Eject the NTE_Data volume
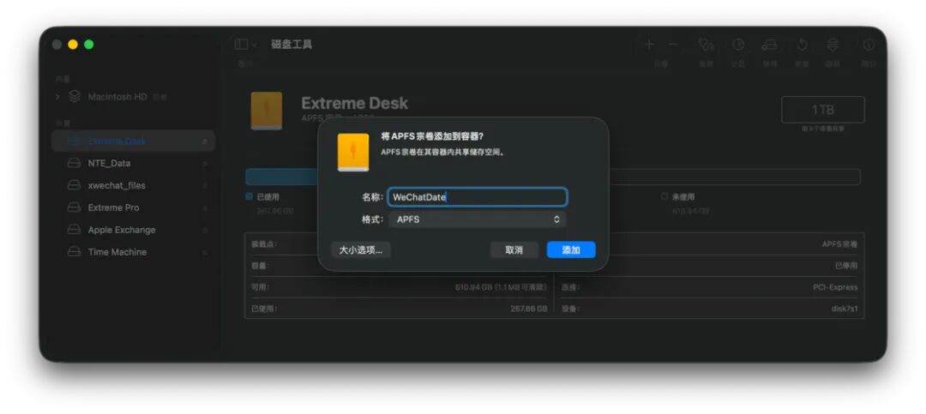 [x=204, y=164]
